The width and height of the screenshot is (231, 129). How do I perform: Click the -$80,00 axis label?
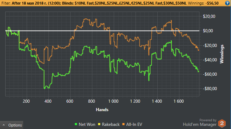210,89
